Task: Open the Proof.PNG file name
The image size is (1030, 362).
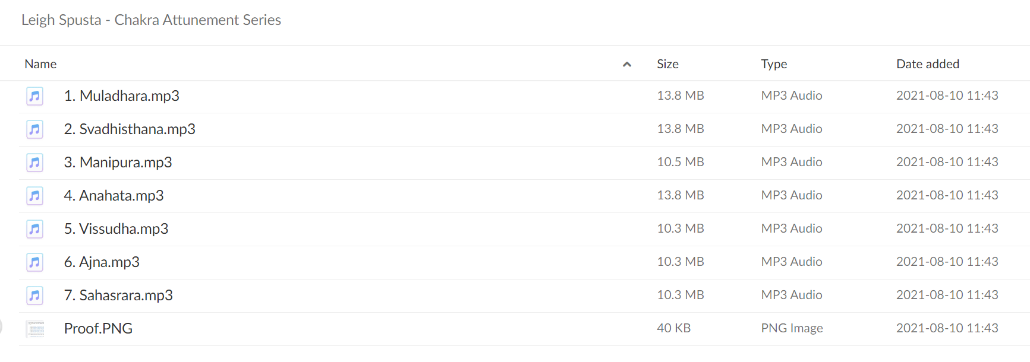Action: [x=98, y=328]
